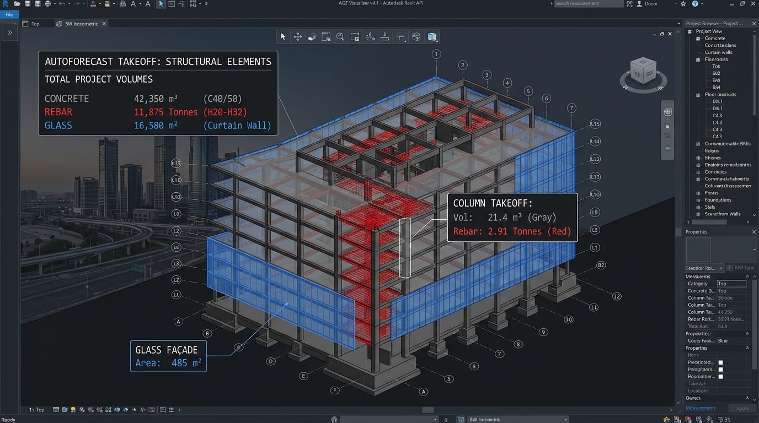This screenshot has height=423, width=759.
Task: Choose the eraser tool in the view toolbar
Action: pos(312,37)
